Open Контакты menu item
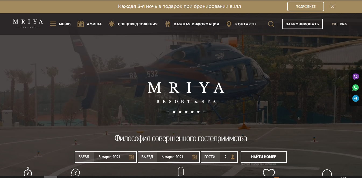The width and height of the screenshot is (362, 178). point(246,24)
